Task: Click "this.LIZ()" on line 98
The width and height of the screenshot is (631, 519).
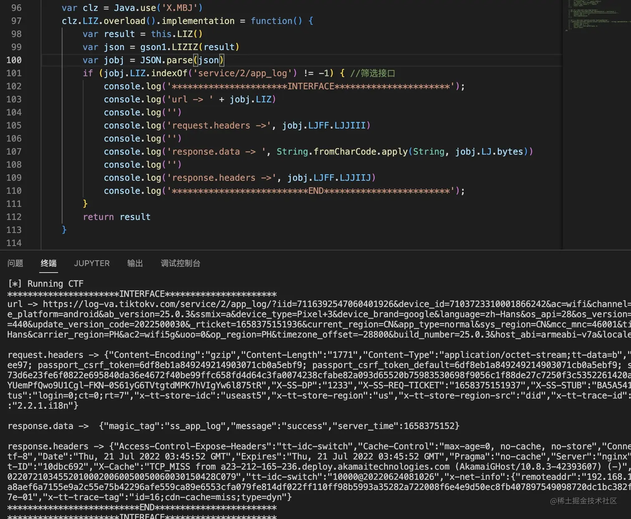Action: pos(177,34)
